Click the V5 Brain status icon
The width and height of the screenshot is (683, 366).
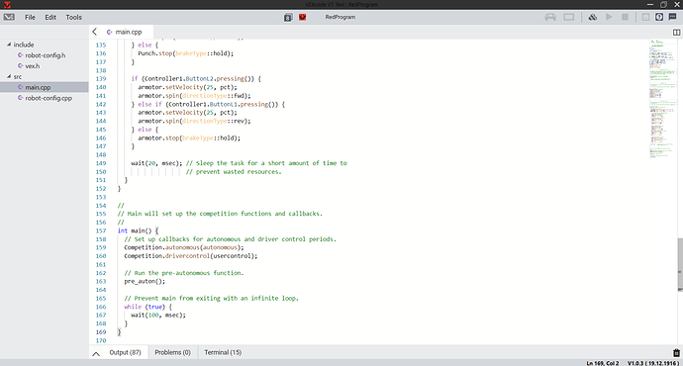pyautogui.click(x=569, y=17)
